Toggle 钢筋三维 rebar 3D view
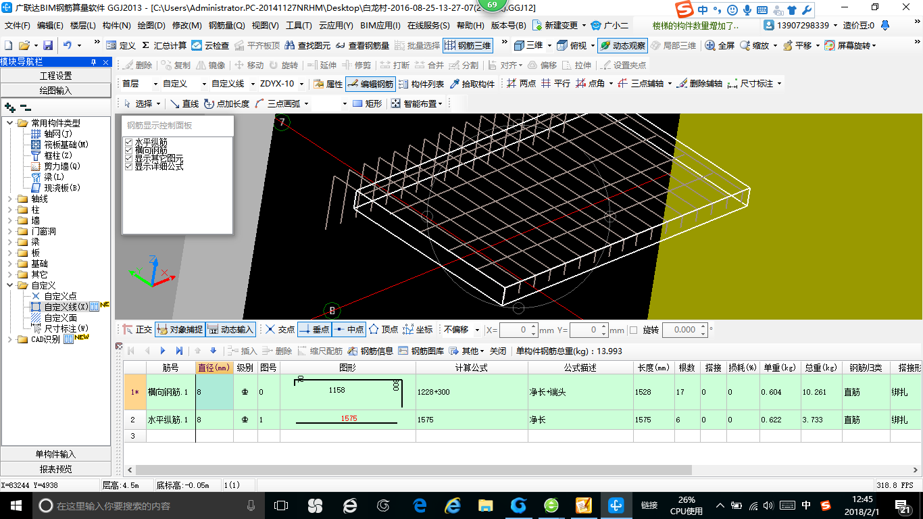The width and height of the screenshot is (923, 519). pos(468,45)
